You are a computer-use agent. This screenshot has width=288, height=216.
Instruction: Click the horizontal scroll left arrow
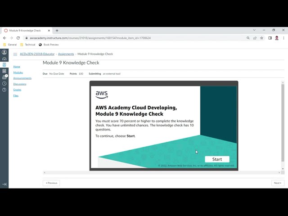coord(45,173)
